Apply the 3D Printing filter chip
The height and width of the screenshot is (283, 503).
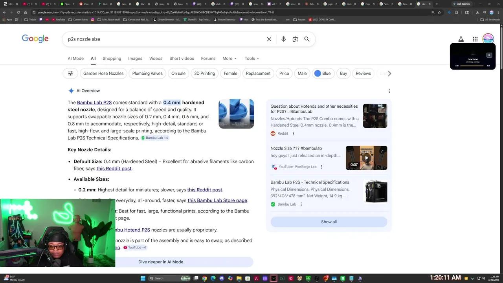[x=205, y=74]
